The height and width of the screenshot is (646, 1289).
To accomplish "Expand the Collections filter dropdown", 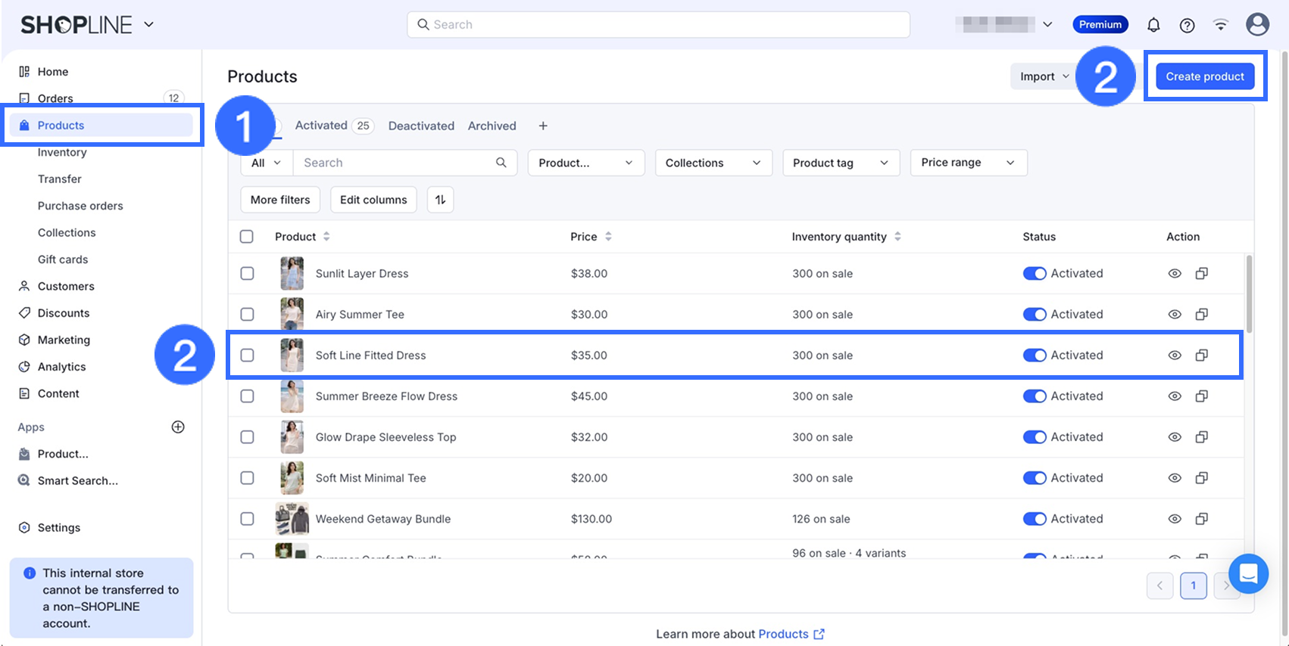I will [713, 163].
